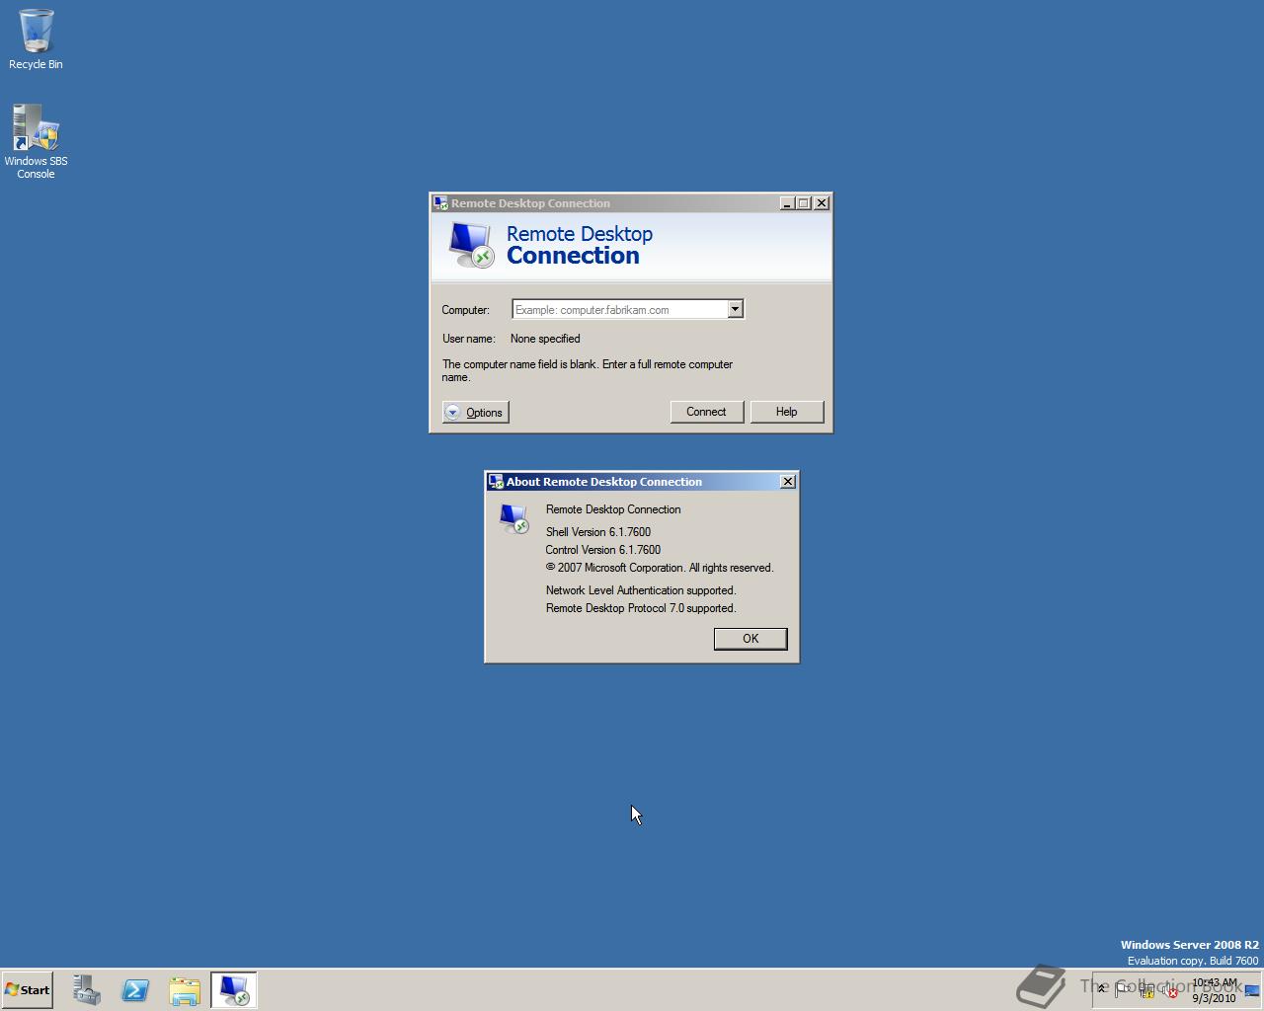
Task: Click the "Remote Desktop Protocol 7.0 supported." line
Action: click(641, 608)
